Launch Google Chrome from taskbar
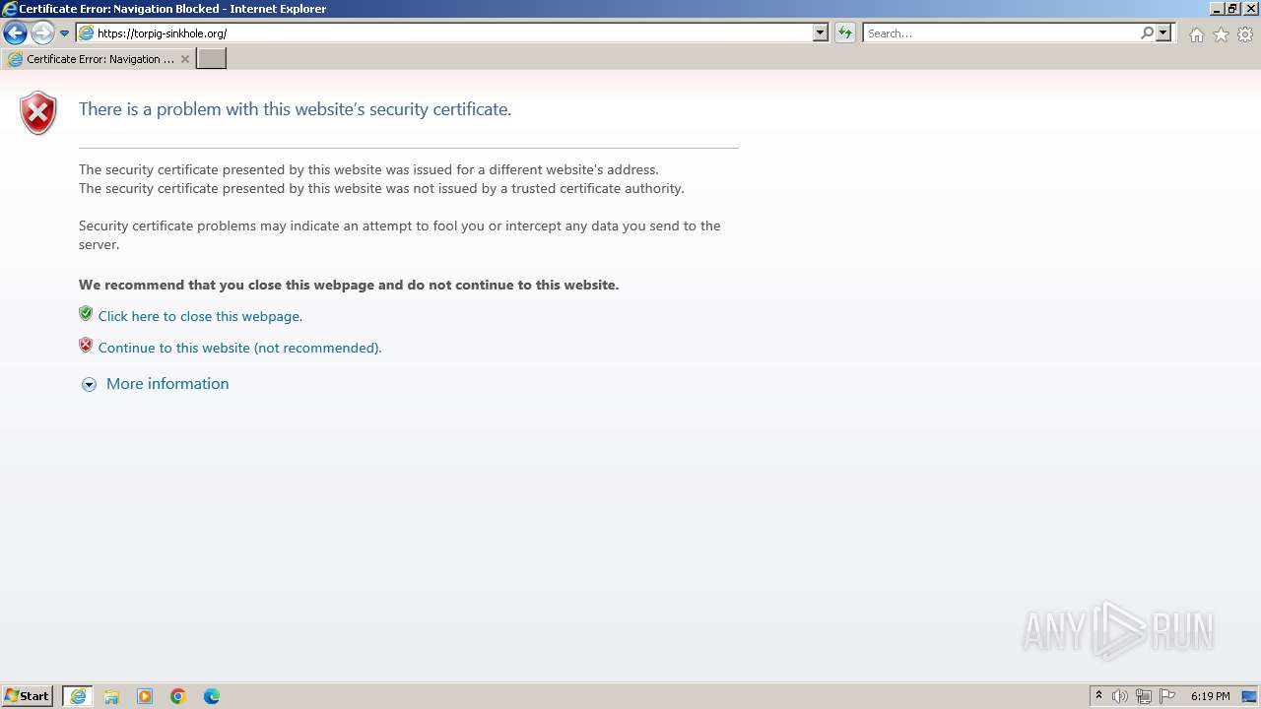 point(178,696)
